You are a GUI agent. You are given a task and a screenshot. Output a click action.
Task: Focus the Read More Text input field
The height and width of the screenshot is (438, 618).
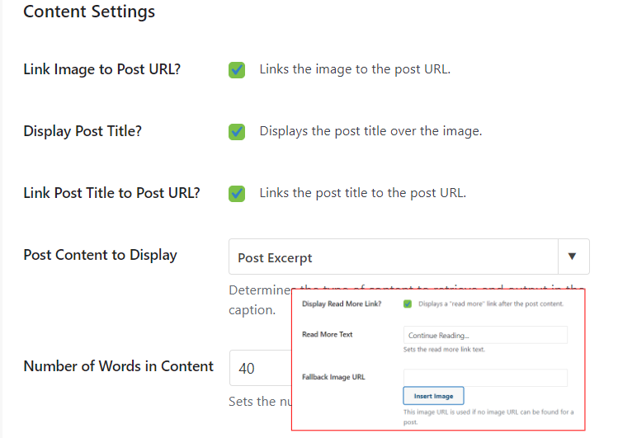[x=485, y=335]
